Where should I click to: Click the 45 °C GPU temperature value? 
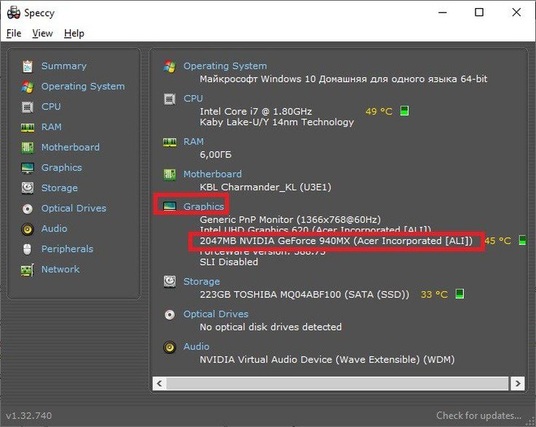(497, 241)
